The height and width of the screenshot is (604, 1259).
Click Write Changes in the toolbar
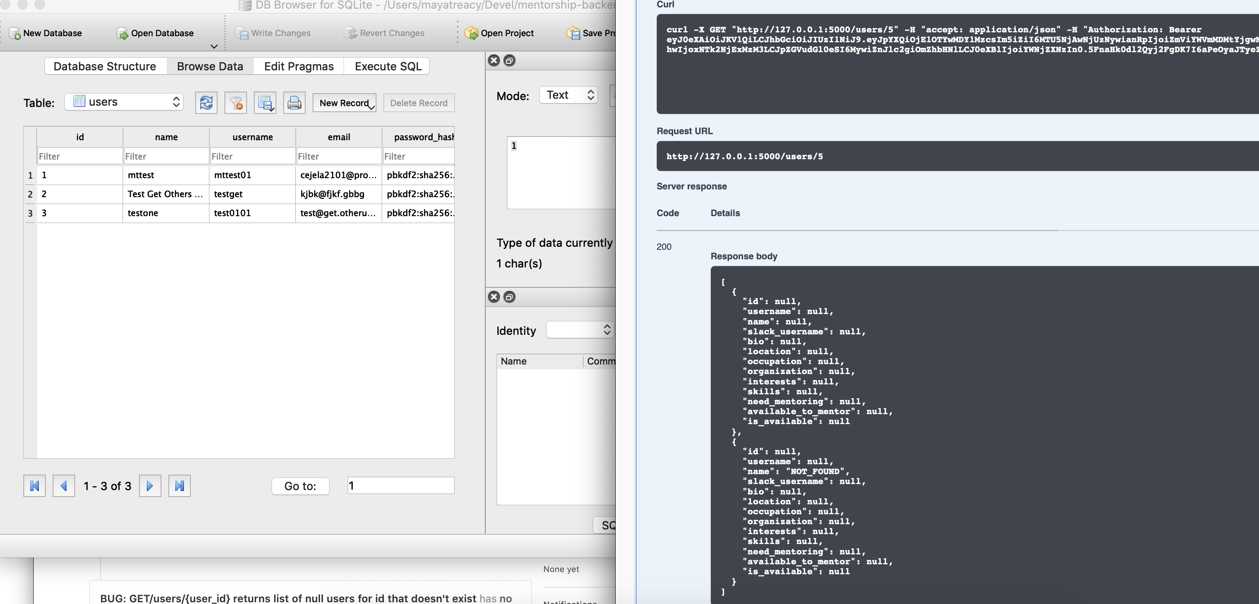tap(273, 33)
